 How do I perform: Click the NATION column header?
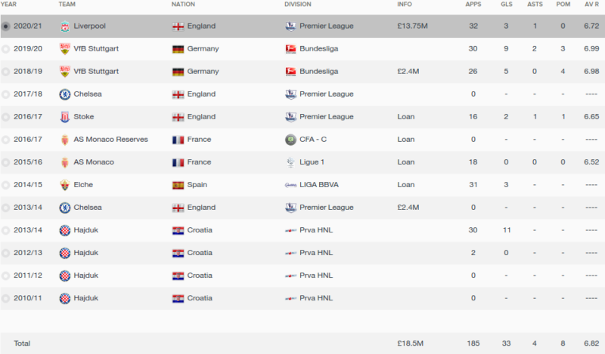pos(183,5)
